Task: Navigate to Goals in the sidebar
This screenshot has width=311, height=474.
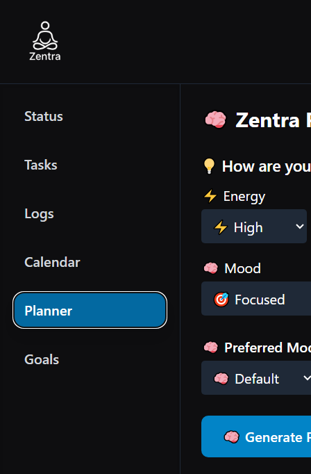Action: 42,359
